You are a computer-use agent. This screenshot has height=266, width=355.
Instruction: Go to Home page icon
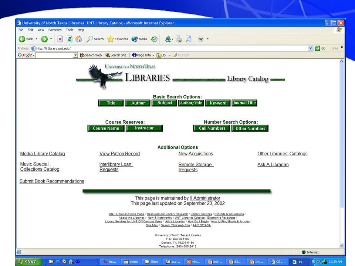click(x=78, y=39)
